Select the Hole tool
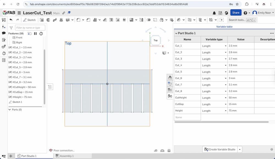The width and height of the screenshot is (275, 159). pos(118,20)
